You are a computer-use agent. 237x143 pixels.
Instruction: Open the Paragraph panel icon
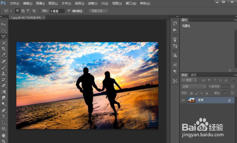tap(175, 72)
